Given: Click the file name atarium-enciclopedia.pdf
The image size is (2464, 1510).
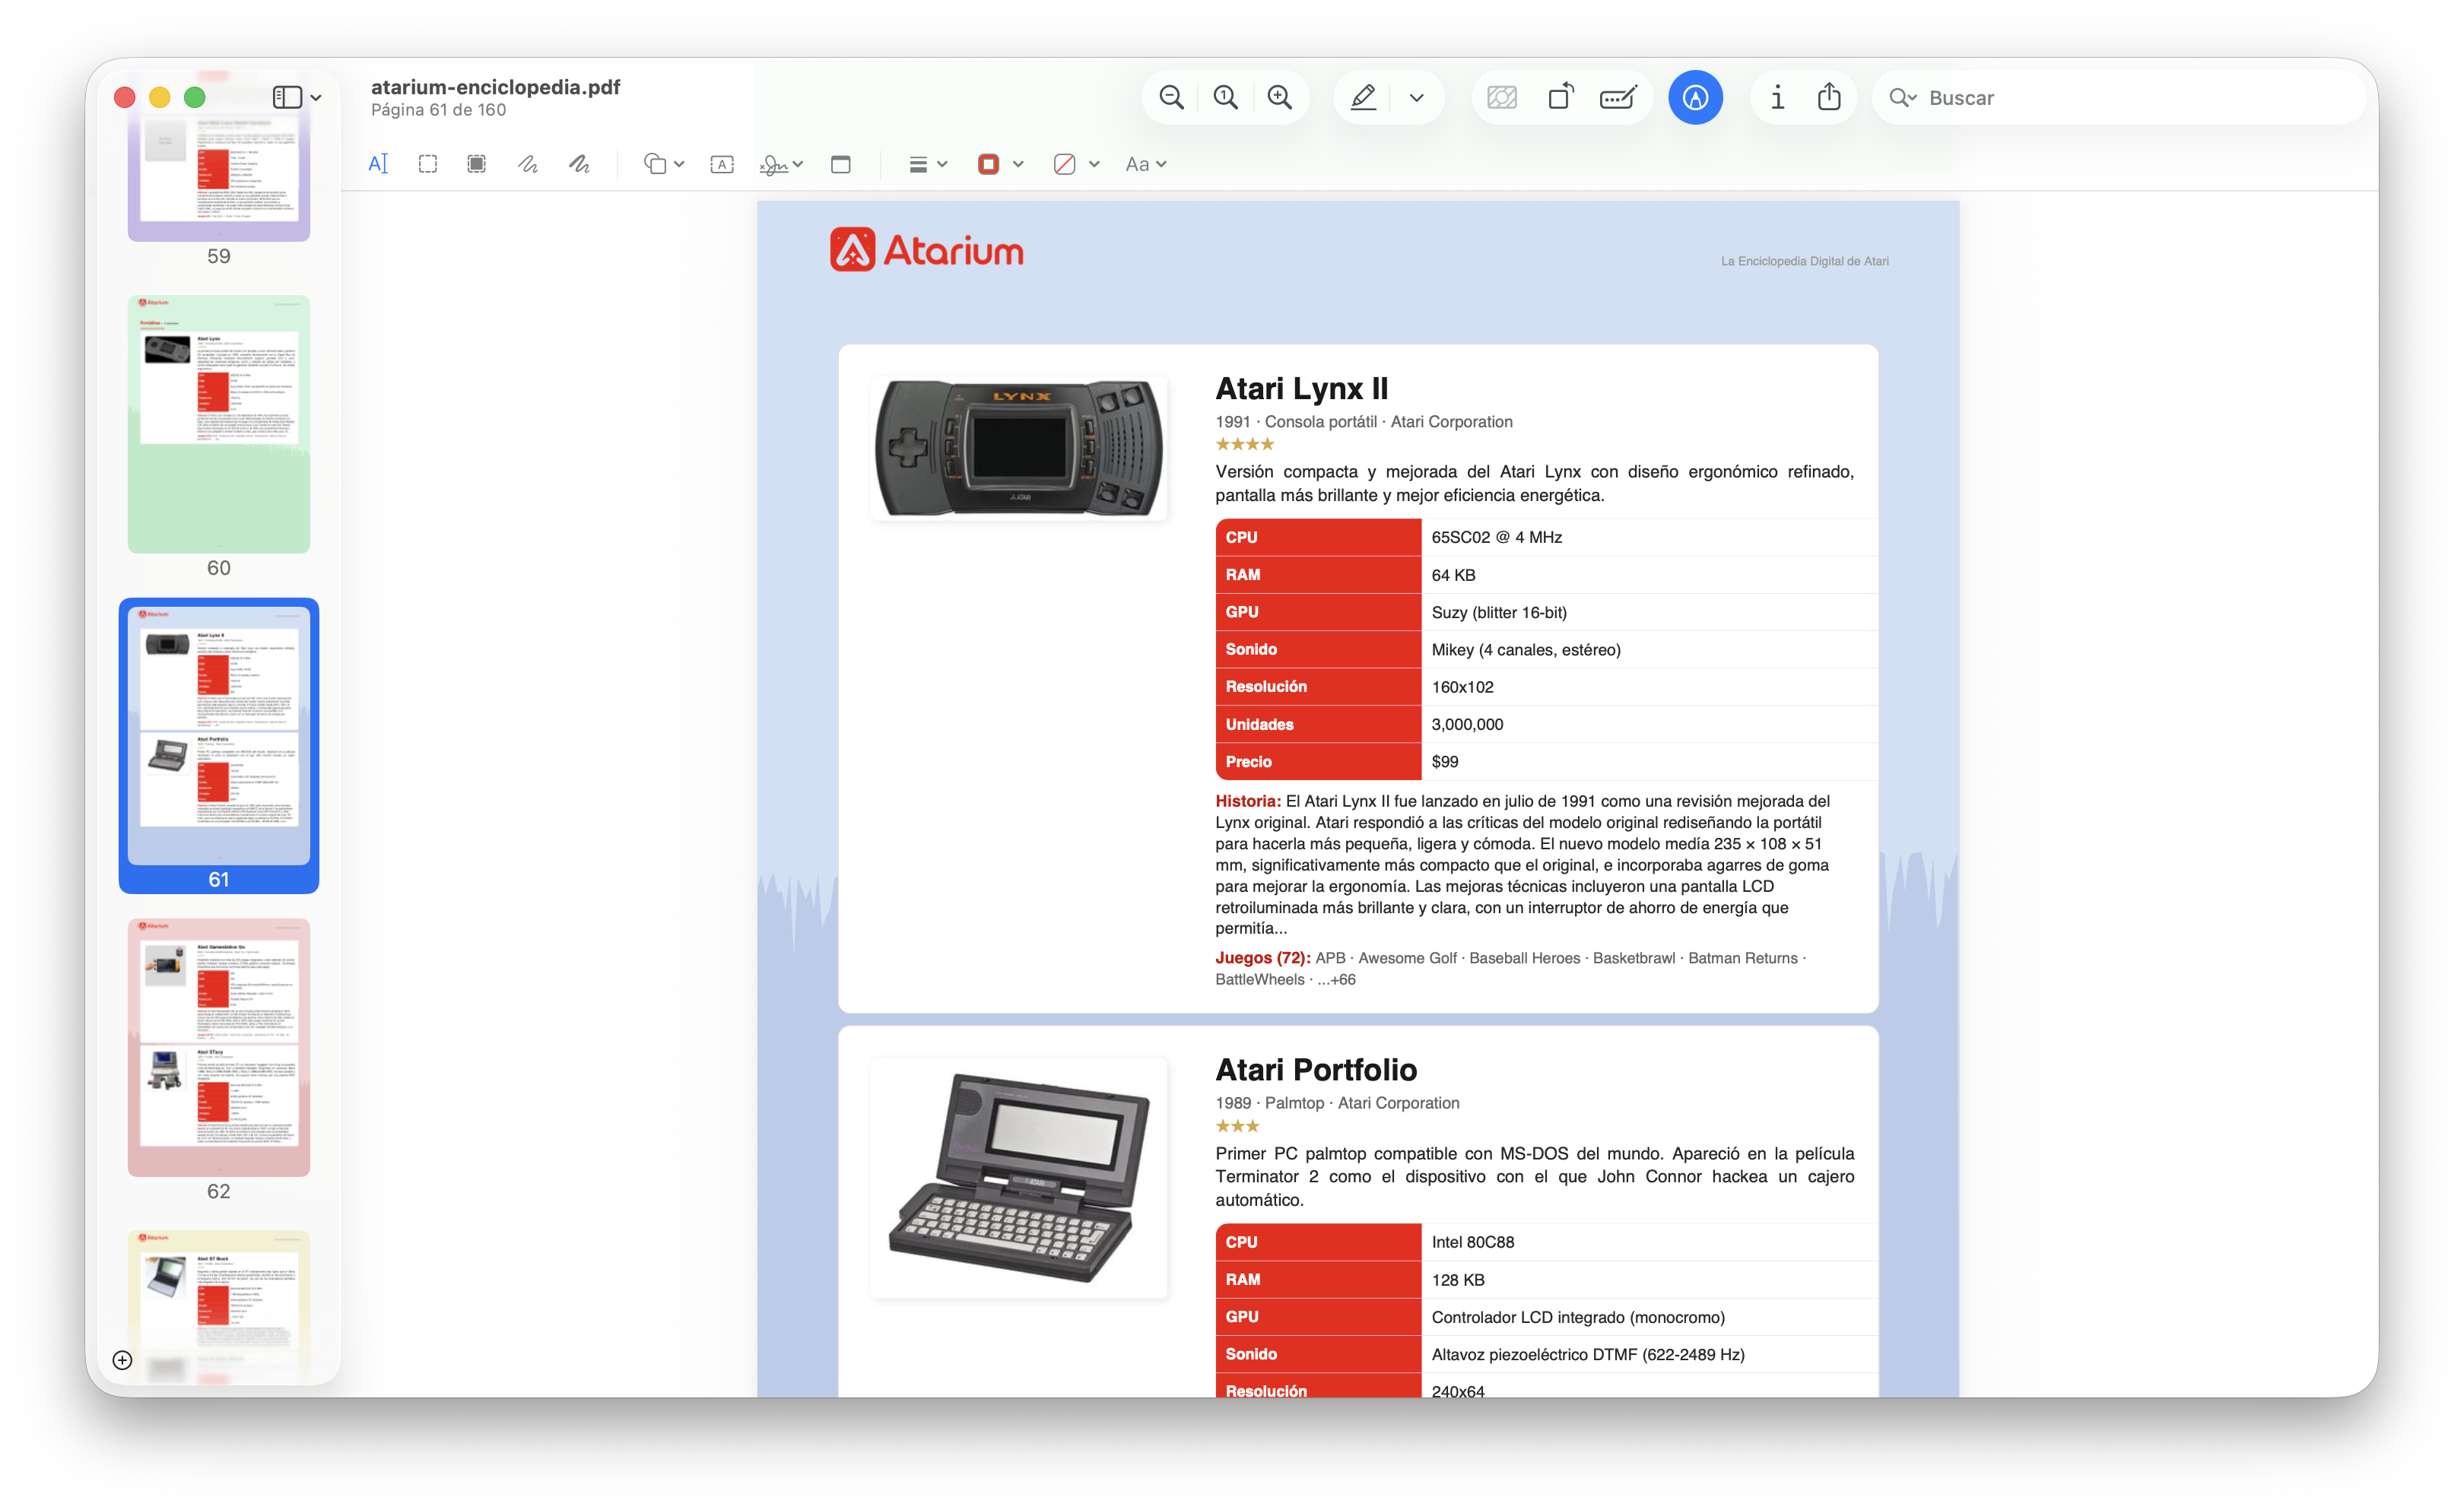Looking at the screenshot, I should click(495, 87).
